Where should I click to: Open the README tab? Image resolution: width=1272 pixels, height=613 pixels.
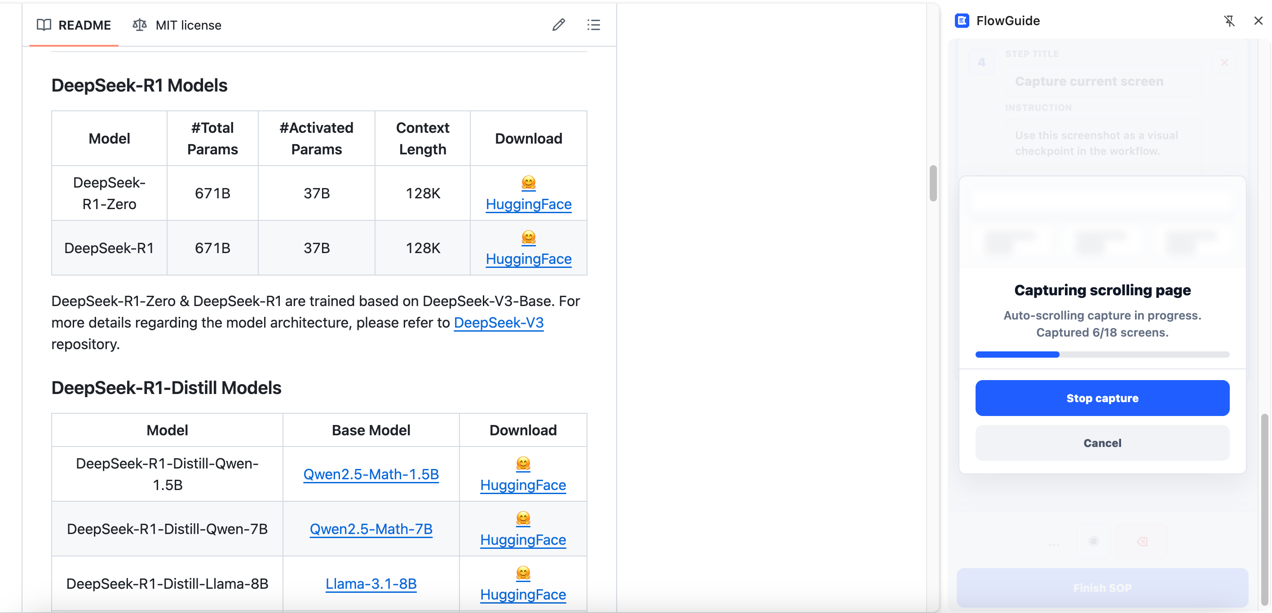(74, 25)
